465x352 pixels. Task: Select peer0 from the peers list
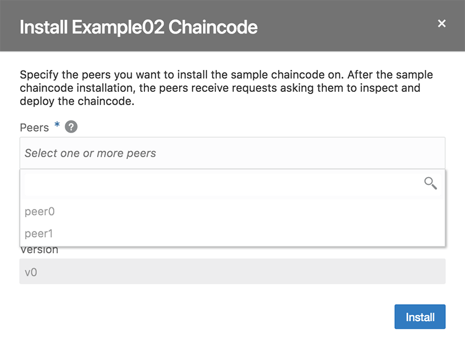40,212
